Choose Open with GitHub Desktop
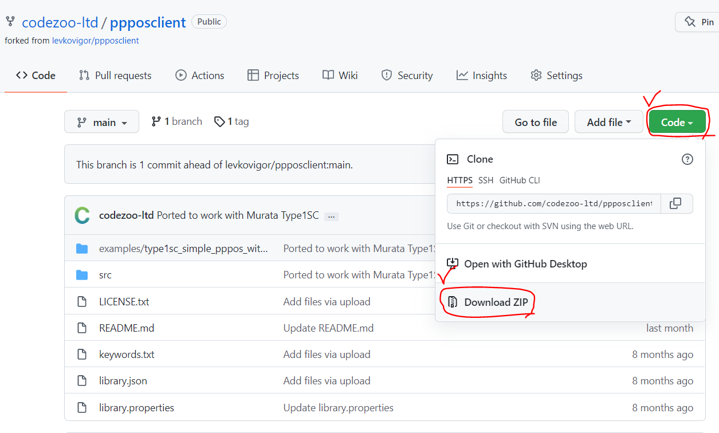This screenshot has height=433, width=719. 570,264
